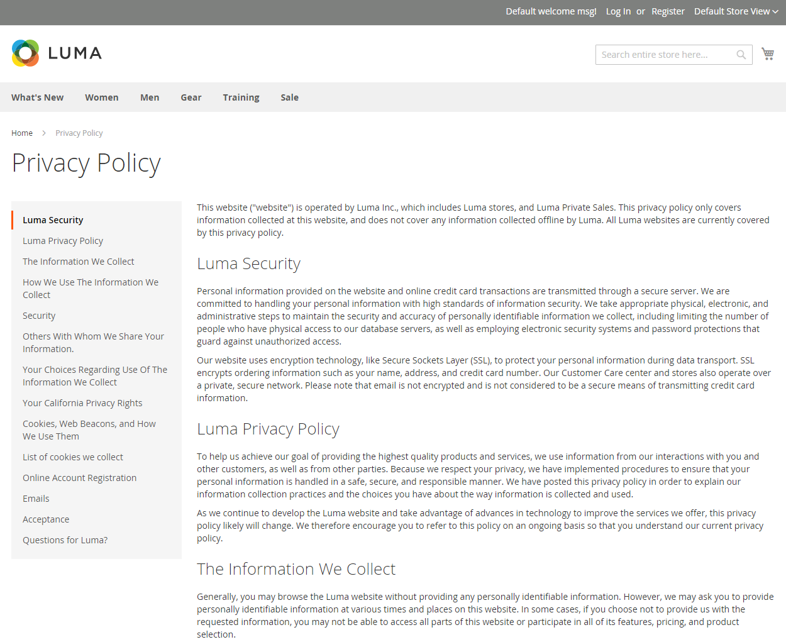786x642 pixels.
Task: Select List of cookies we collect
Action: pos(72,457)
